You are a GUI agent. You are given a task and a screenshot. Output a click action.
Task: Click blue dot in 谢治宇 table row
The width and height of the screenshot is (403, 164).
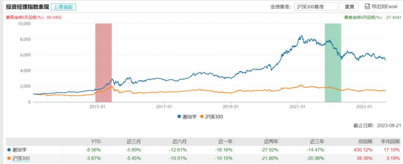point(9,149)
